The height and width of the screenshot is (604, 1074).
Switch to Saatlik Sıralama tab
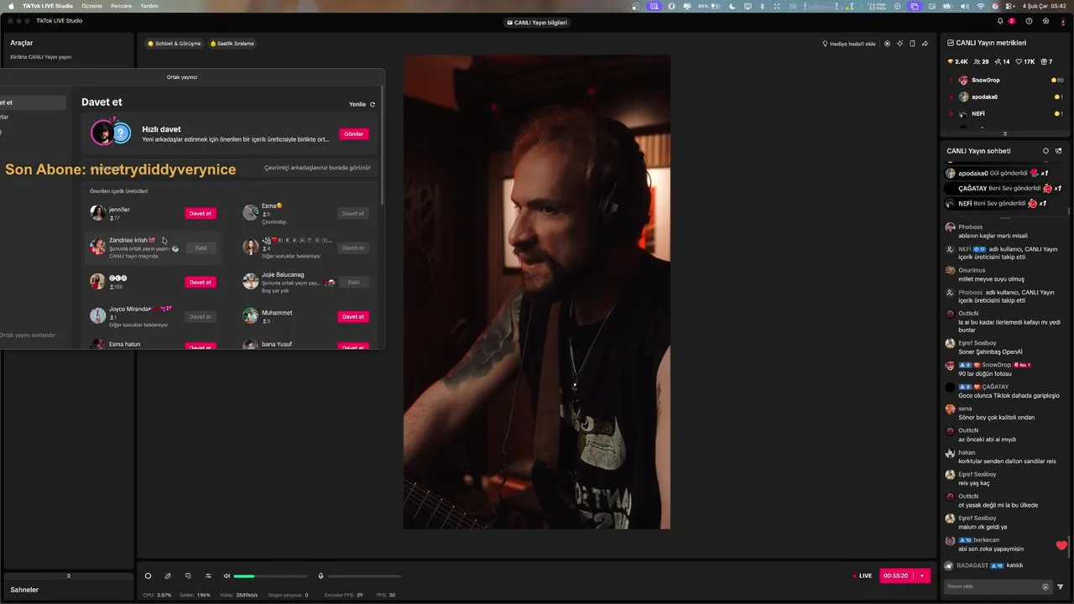click(232, 44)
